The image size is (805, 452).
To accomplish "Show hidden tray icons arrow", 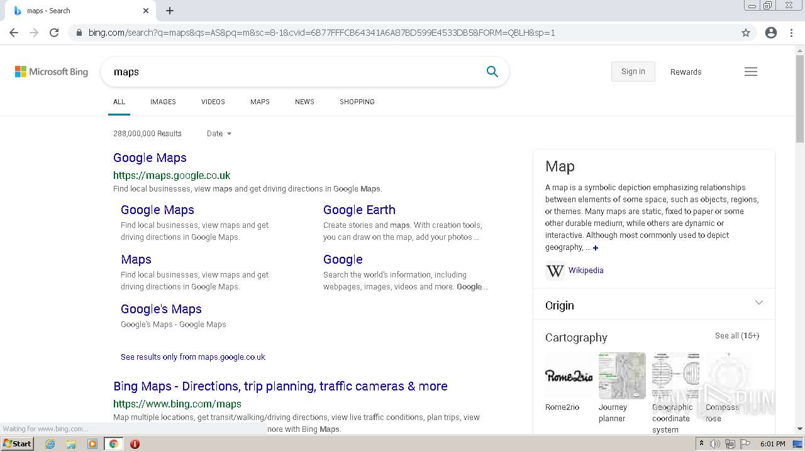I will click(x=701, y=444).
